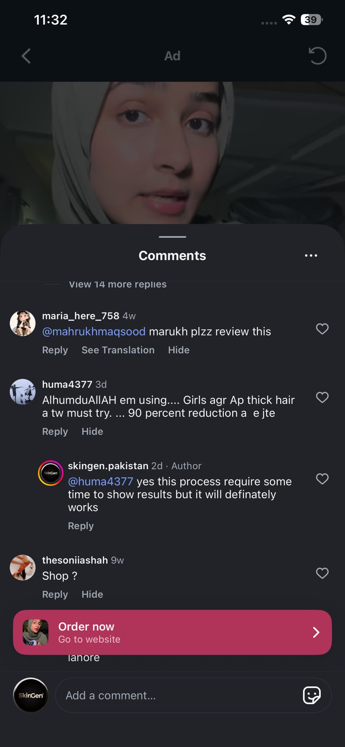Open the @mahrukhmaqsood mention link
The width and height of the screenshot is (345, 747).
pos(94,331)
